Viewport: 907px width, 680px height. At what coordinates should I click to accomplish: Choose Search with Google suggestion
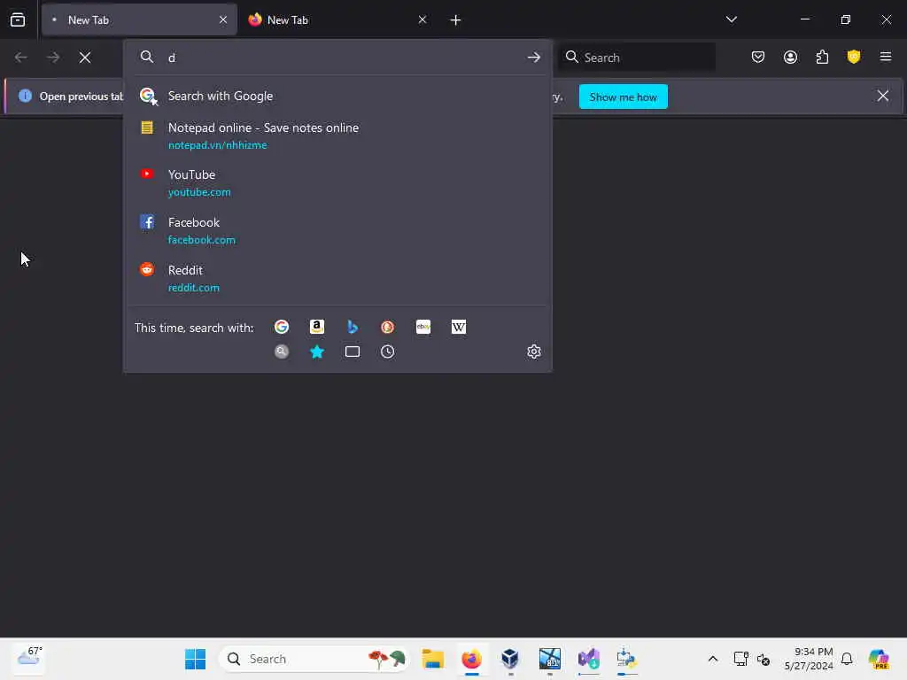click(337, 96)
